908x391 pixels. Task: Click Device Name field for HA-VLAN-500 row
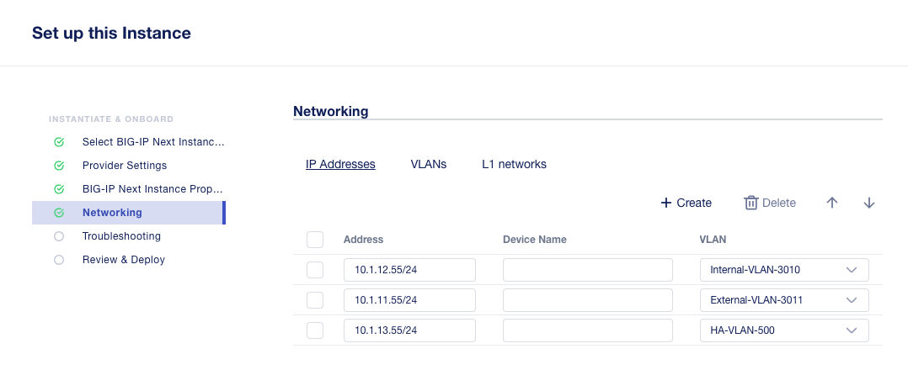(588, 330)
